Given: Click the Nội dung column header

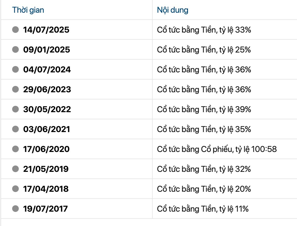Looking at the screenshot, I should [173, 10].
